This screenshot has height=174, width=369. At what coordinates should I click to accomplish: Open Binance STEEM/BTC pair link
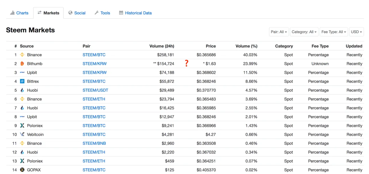[94, 55]
